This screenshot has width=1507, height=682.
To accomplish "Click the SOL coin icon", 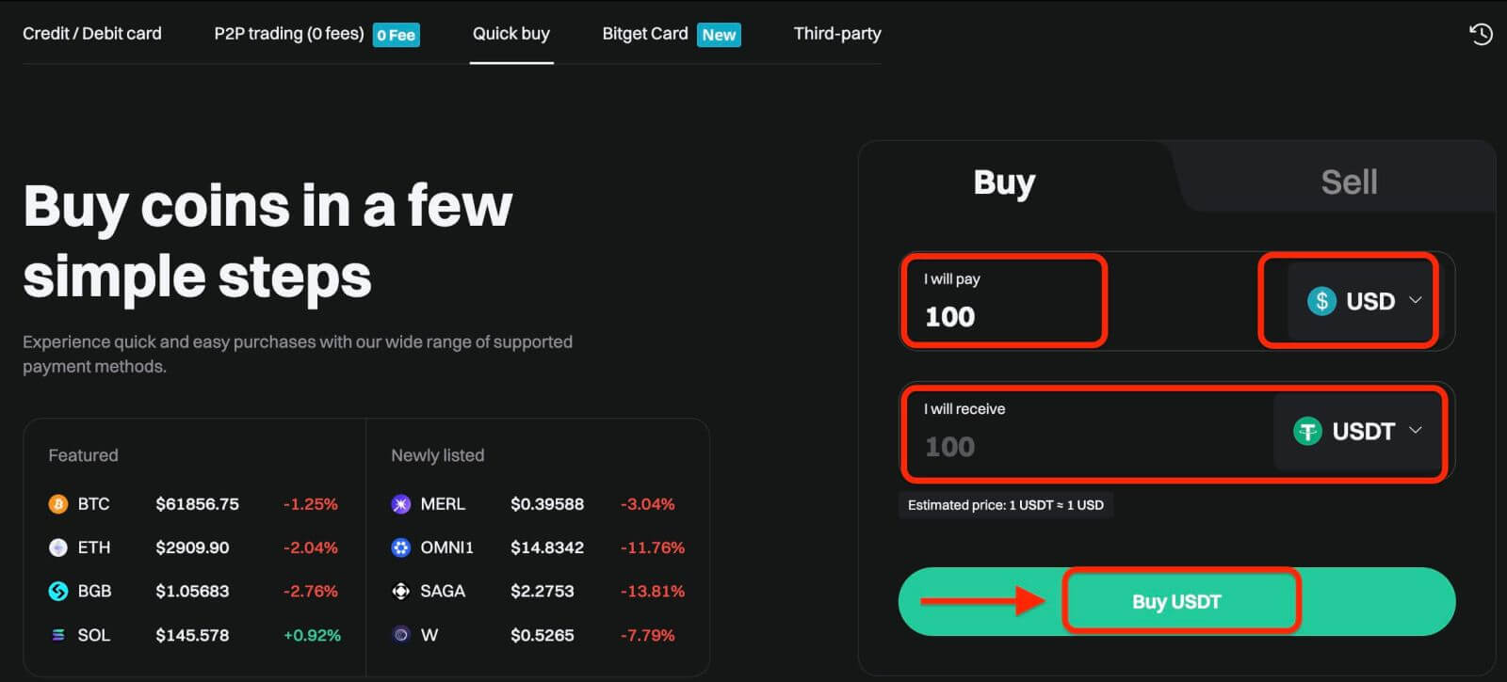I will point(58,635).
